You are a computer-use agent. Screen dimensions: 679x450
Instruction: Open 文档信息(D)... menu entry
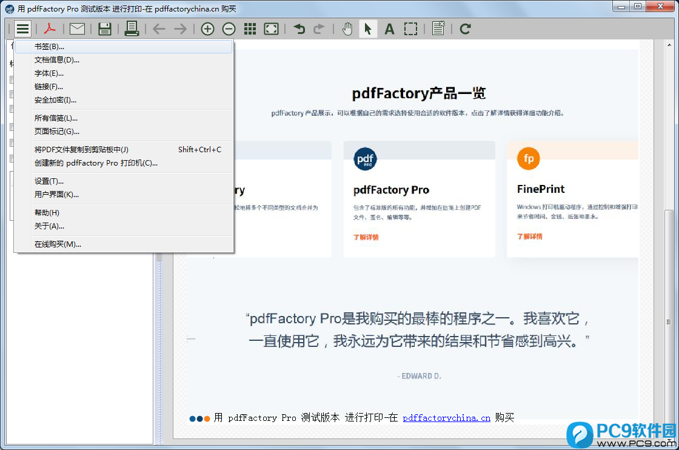124,60
